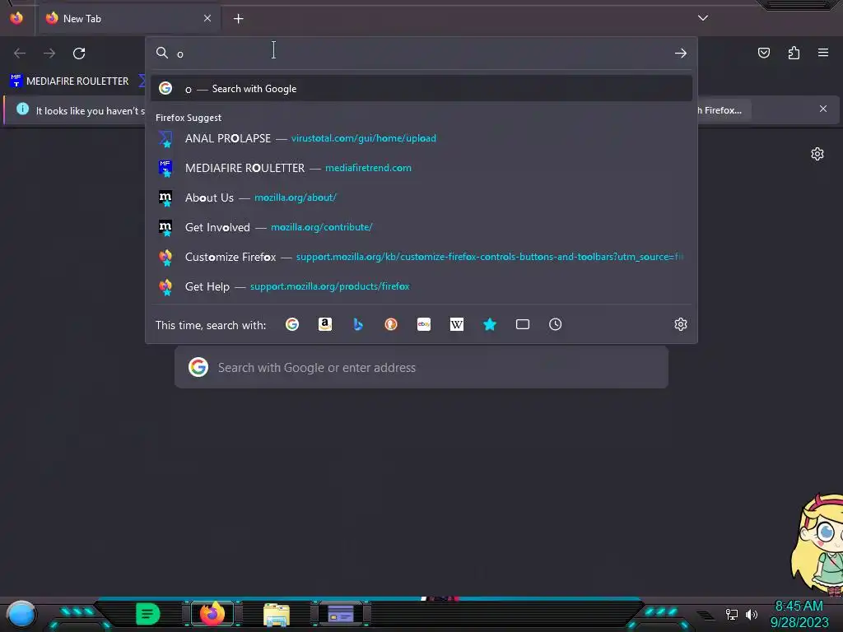Open the About Us mozilla suggestion
Screen dimensions: 843x632
421,197
